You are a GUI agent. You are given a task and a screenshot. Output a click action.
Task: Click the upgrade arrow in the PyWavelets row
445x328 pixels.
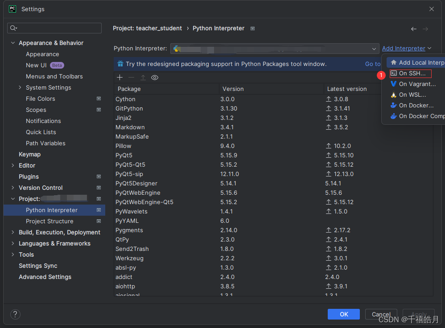[x=329, y=211]
